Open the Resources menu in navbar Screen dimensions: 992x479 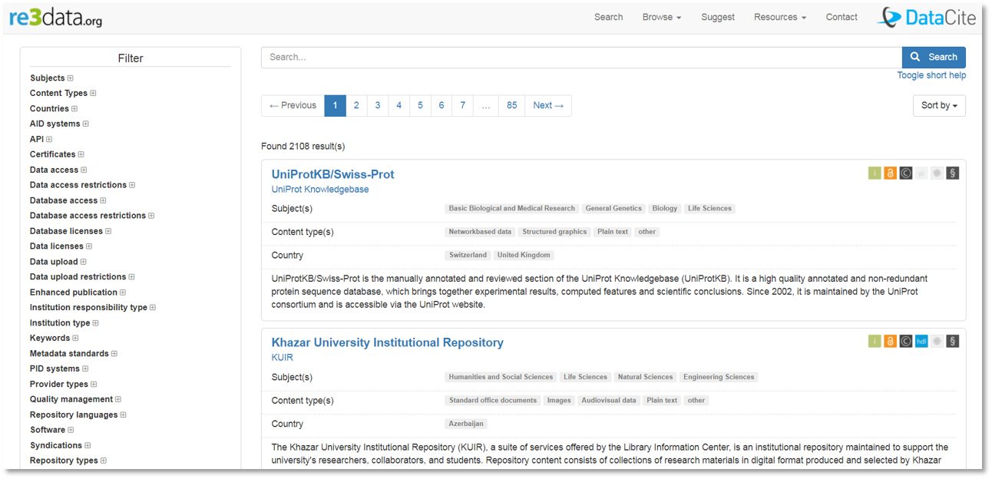point(779,18)
